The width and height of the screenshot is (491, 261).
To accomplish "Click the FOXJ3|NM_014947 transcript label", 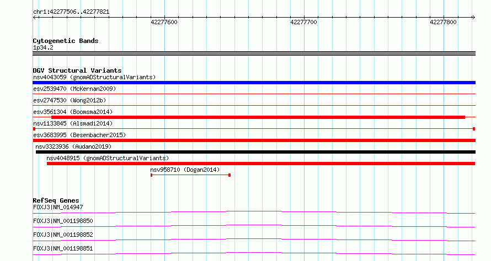I will [58, 207].
